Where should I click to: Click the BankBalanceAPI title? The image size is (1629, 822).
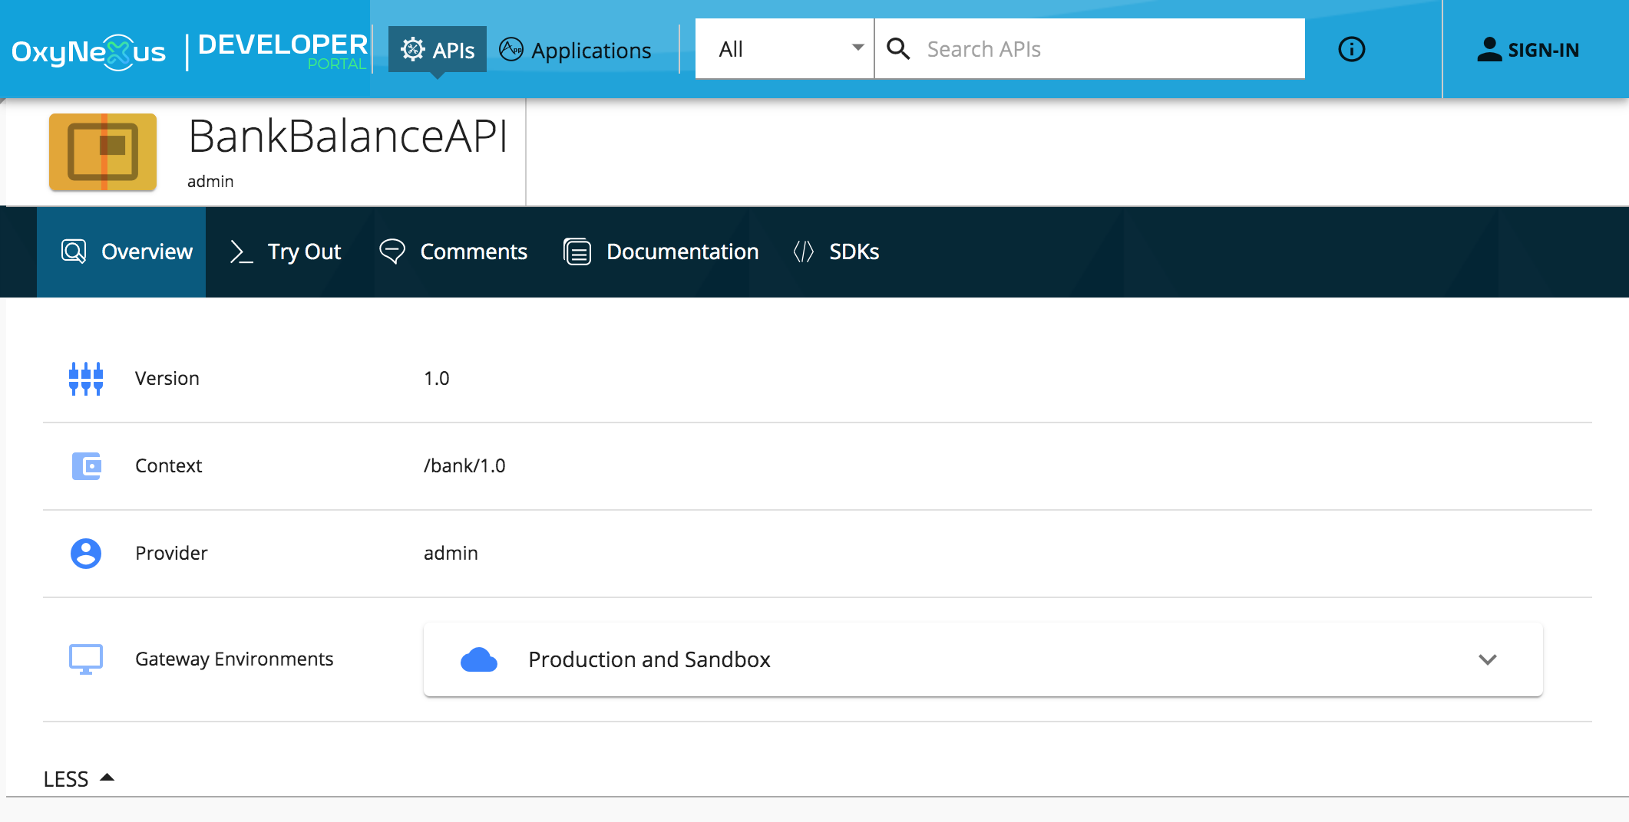click(348, 136)
